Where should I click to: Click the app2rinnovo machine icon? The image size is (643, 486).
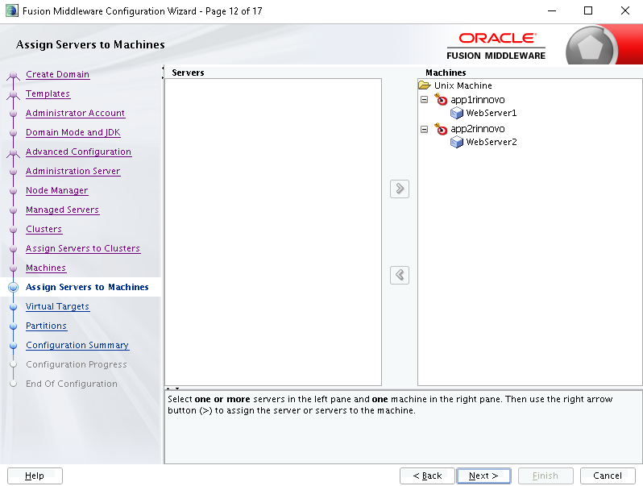pyautogui.click(x=441, y=128)
